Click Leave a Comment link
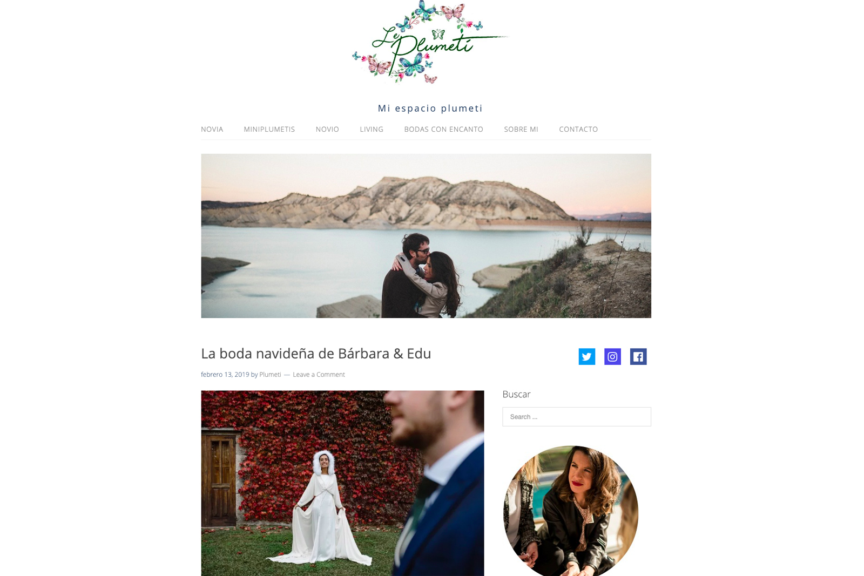 click(319, 374)
